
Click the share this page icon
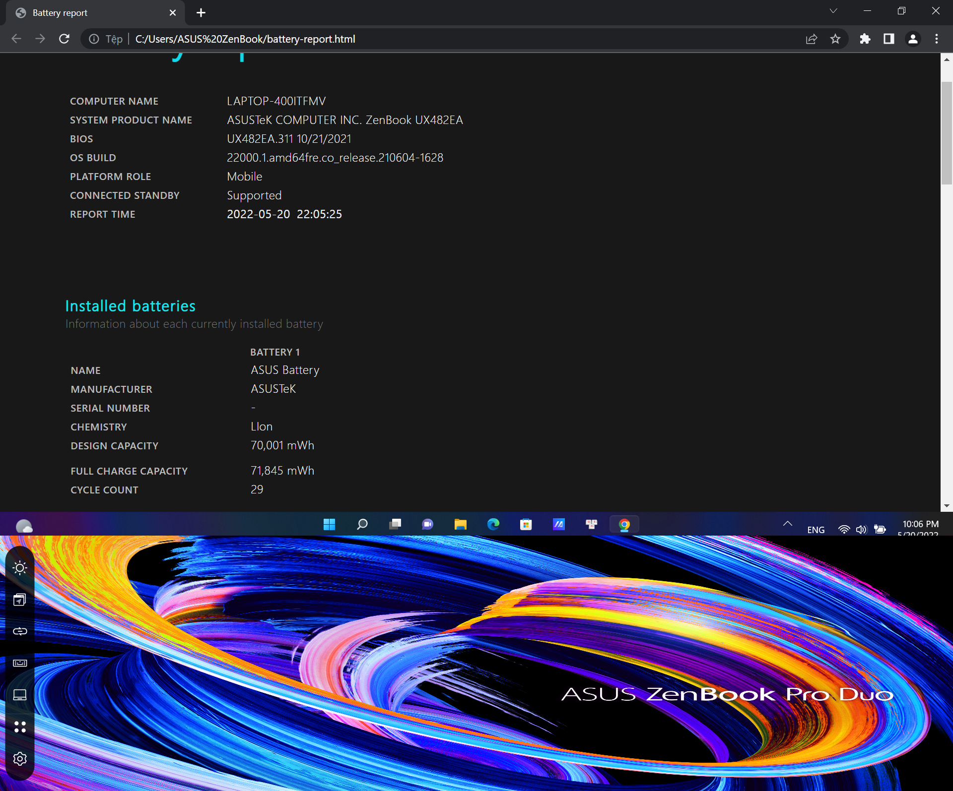click(x=812, y=39)
